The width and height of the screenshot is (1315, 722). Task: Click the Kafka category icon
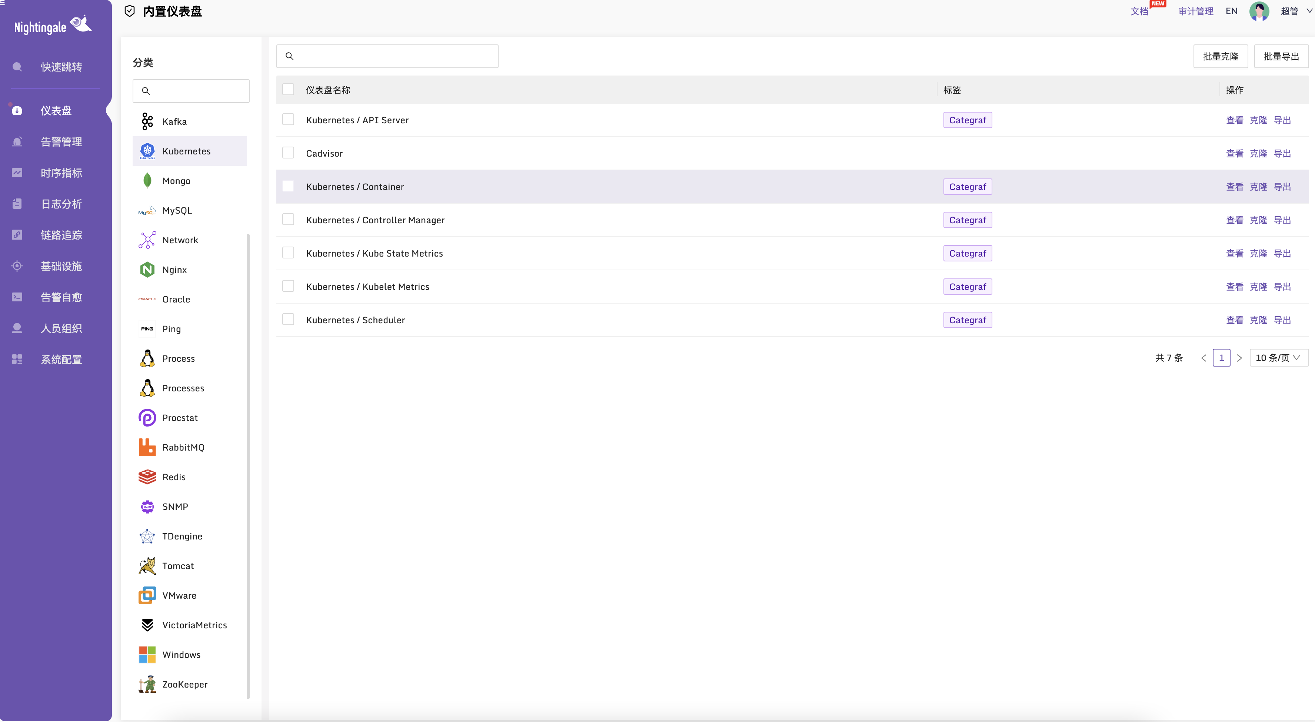coord(147,121)
